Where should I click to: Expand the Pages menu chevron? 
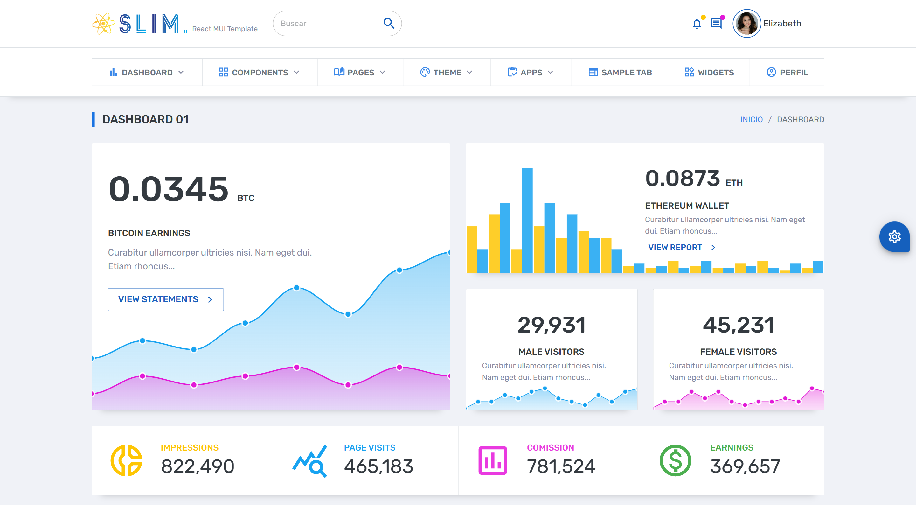point(383,72)
